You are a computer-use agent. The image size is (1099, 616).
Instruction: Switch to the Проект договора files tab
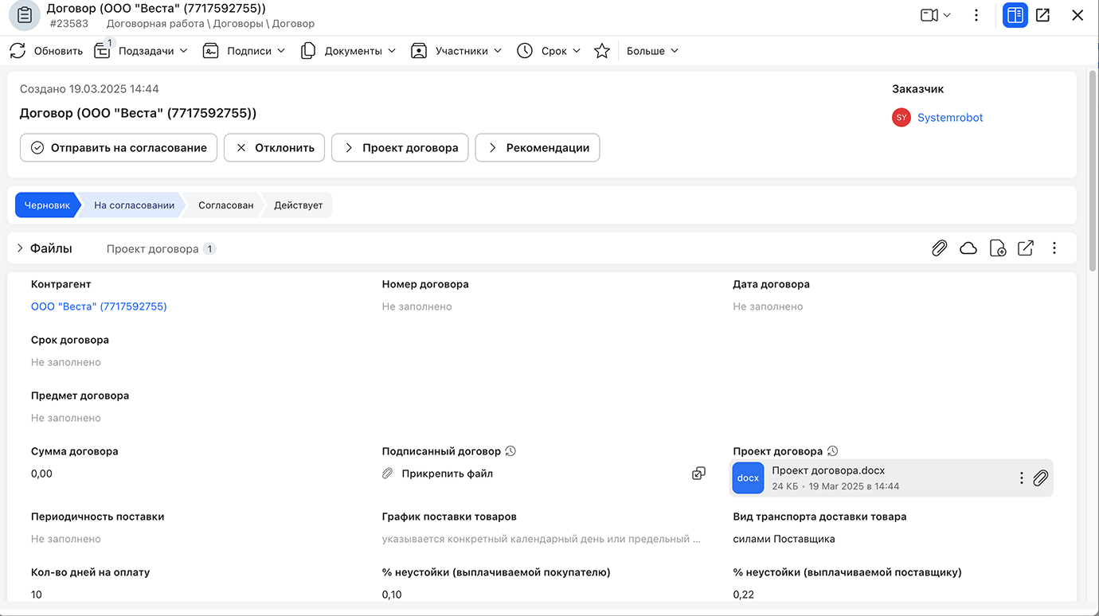(x=153, y=248)
